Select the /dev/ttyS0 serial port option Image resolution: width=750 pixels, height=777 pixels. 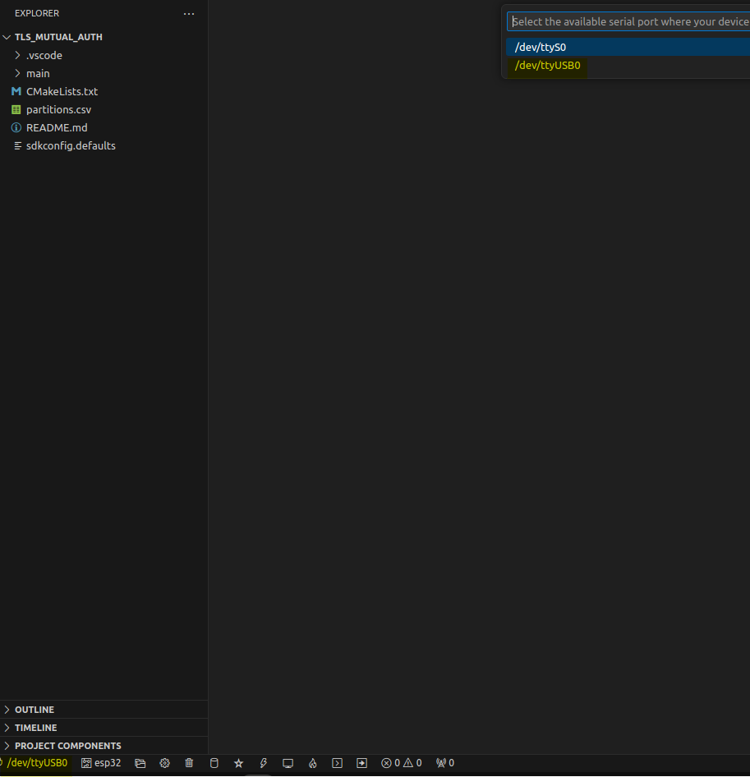[628, 47]
